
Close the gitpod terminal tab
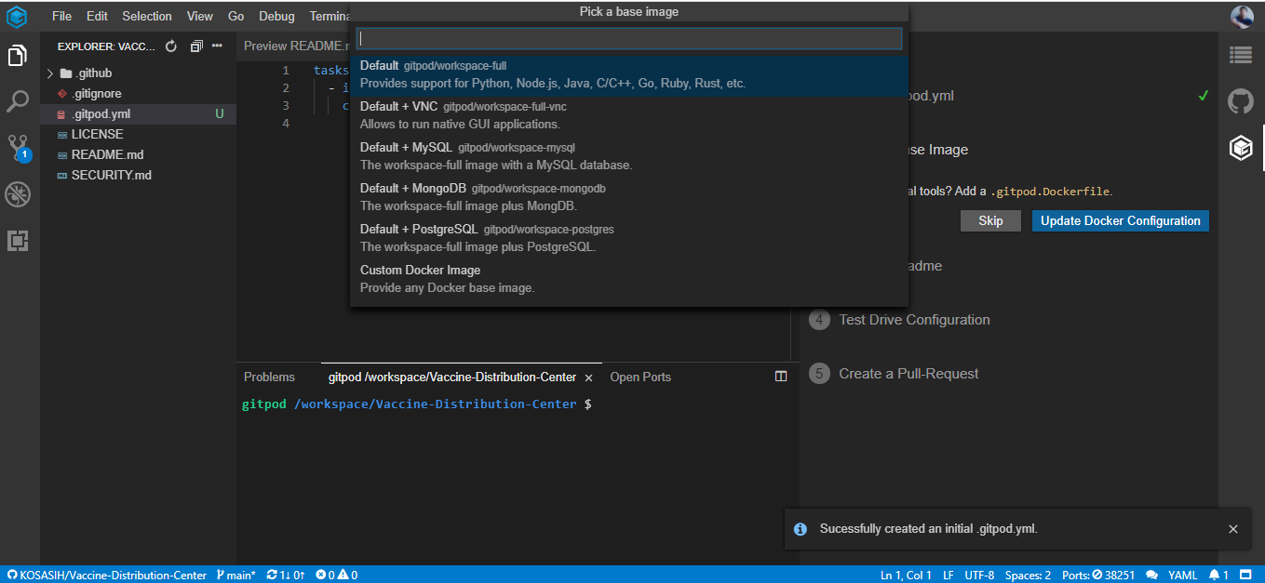pyautogui.click(x=587, y=378)
